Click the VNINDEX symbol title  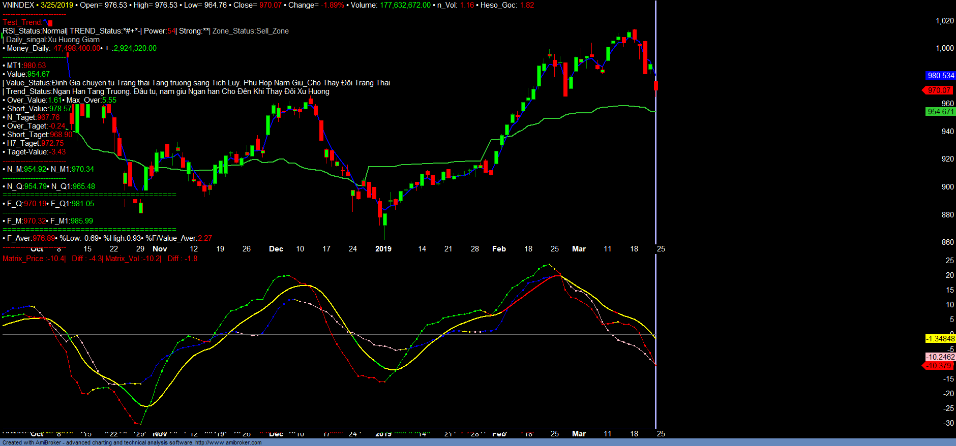(x=18, y=5)
